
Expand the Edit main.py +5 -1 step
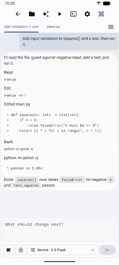[x=15, y=92]
